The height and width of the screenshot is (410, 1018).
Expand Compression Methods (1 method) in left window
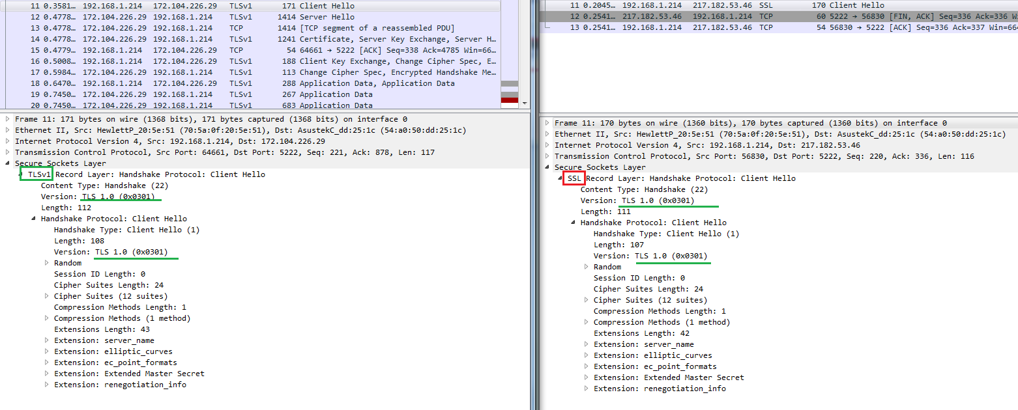47,318
